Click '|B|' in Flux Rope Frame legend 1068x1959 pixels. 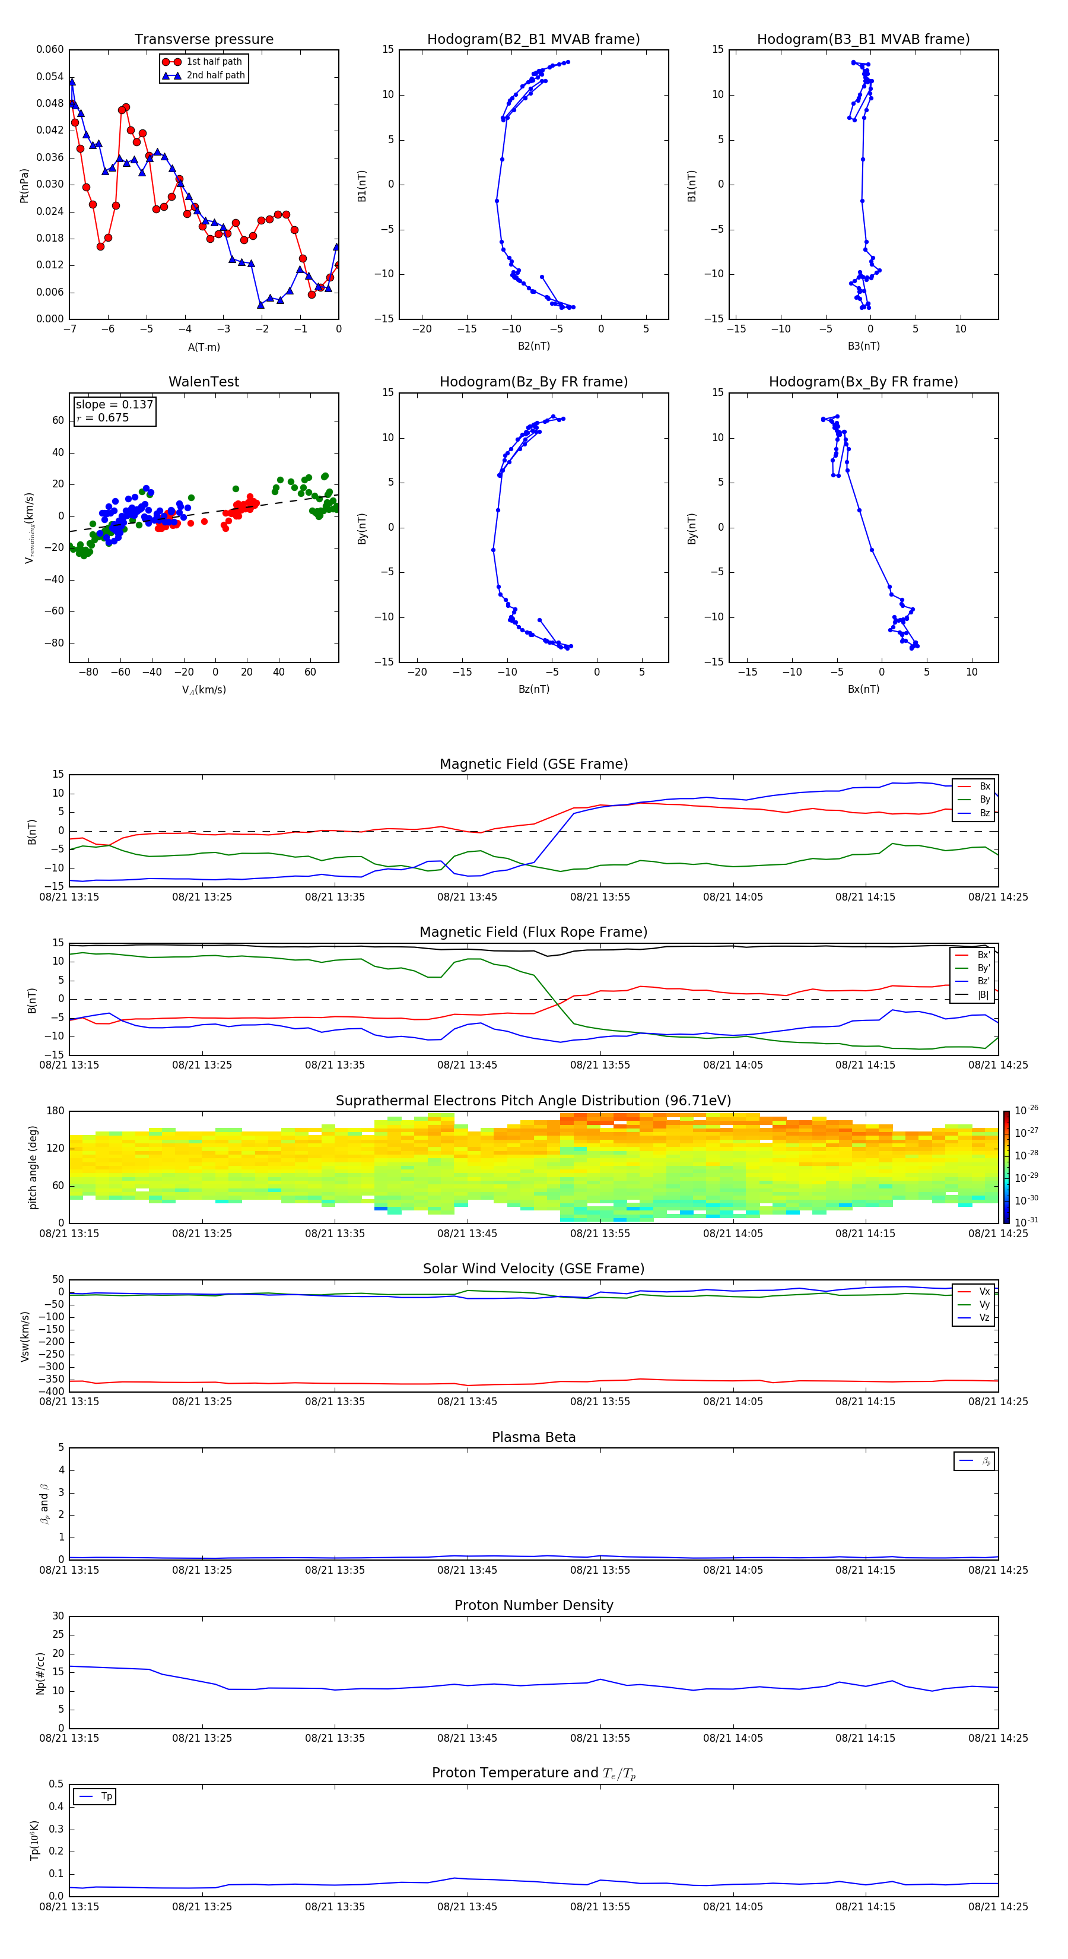(983, 995)
